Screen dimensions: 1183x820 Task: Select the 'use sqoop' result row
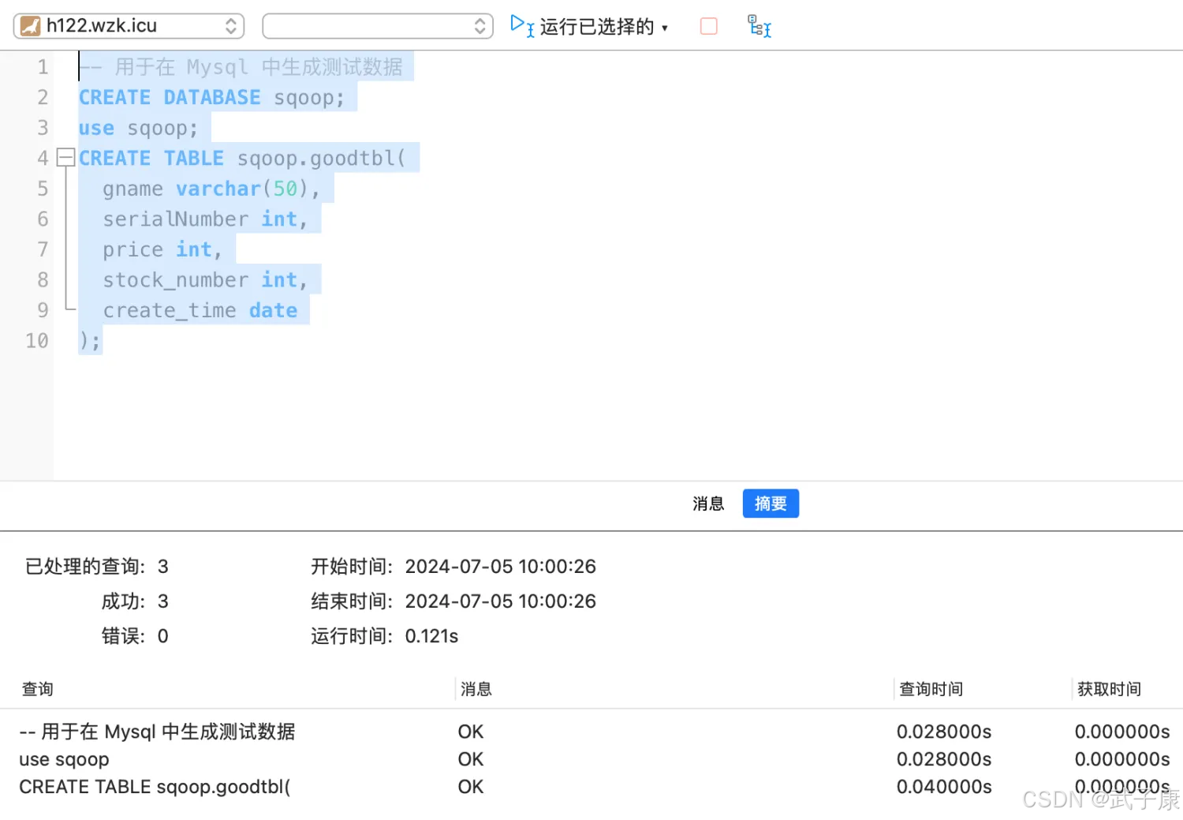tap(591, 759)
